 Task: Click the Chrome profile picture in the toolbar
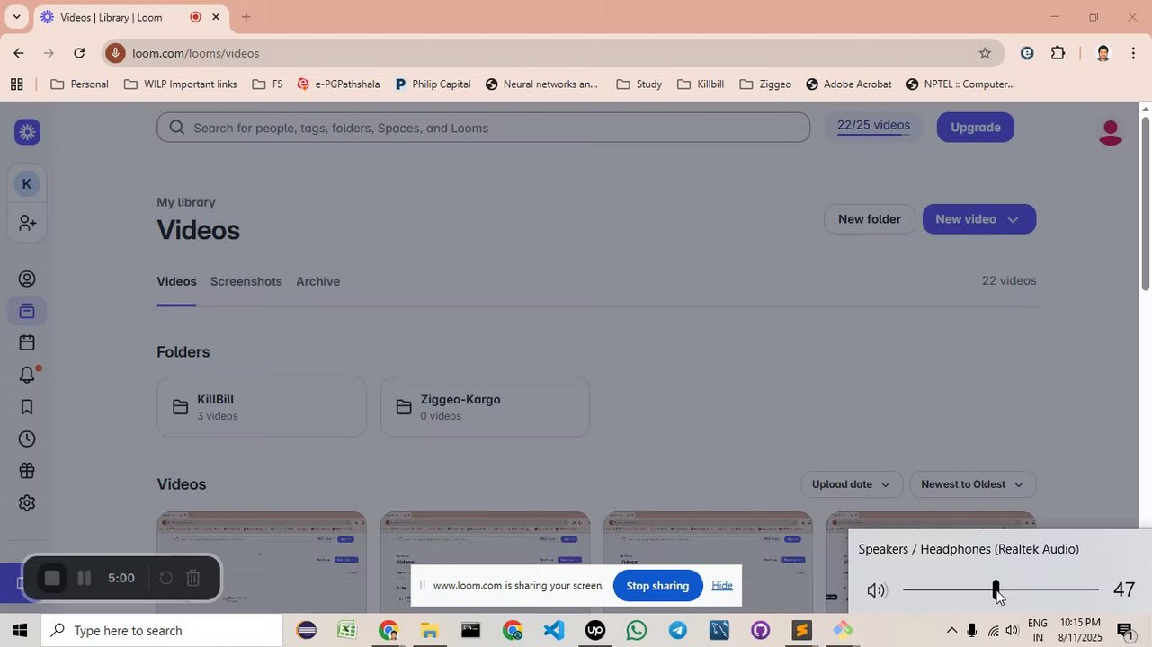[x=1103, y=53]
